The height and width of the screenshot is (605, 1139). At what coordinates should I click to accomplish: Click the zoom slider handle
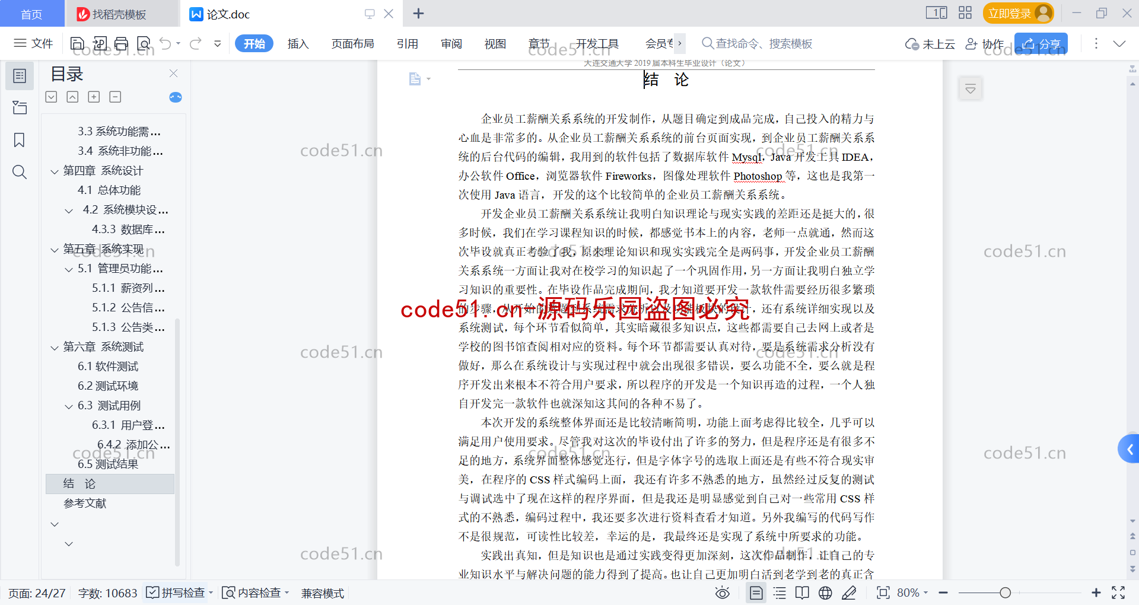(1005, 593)
